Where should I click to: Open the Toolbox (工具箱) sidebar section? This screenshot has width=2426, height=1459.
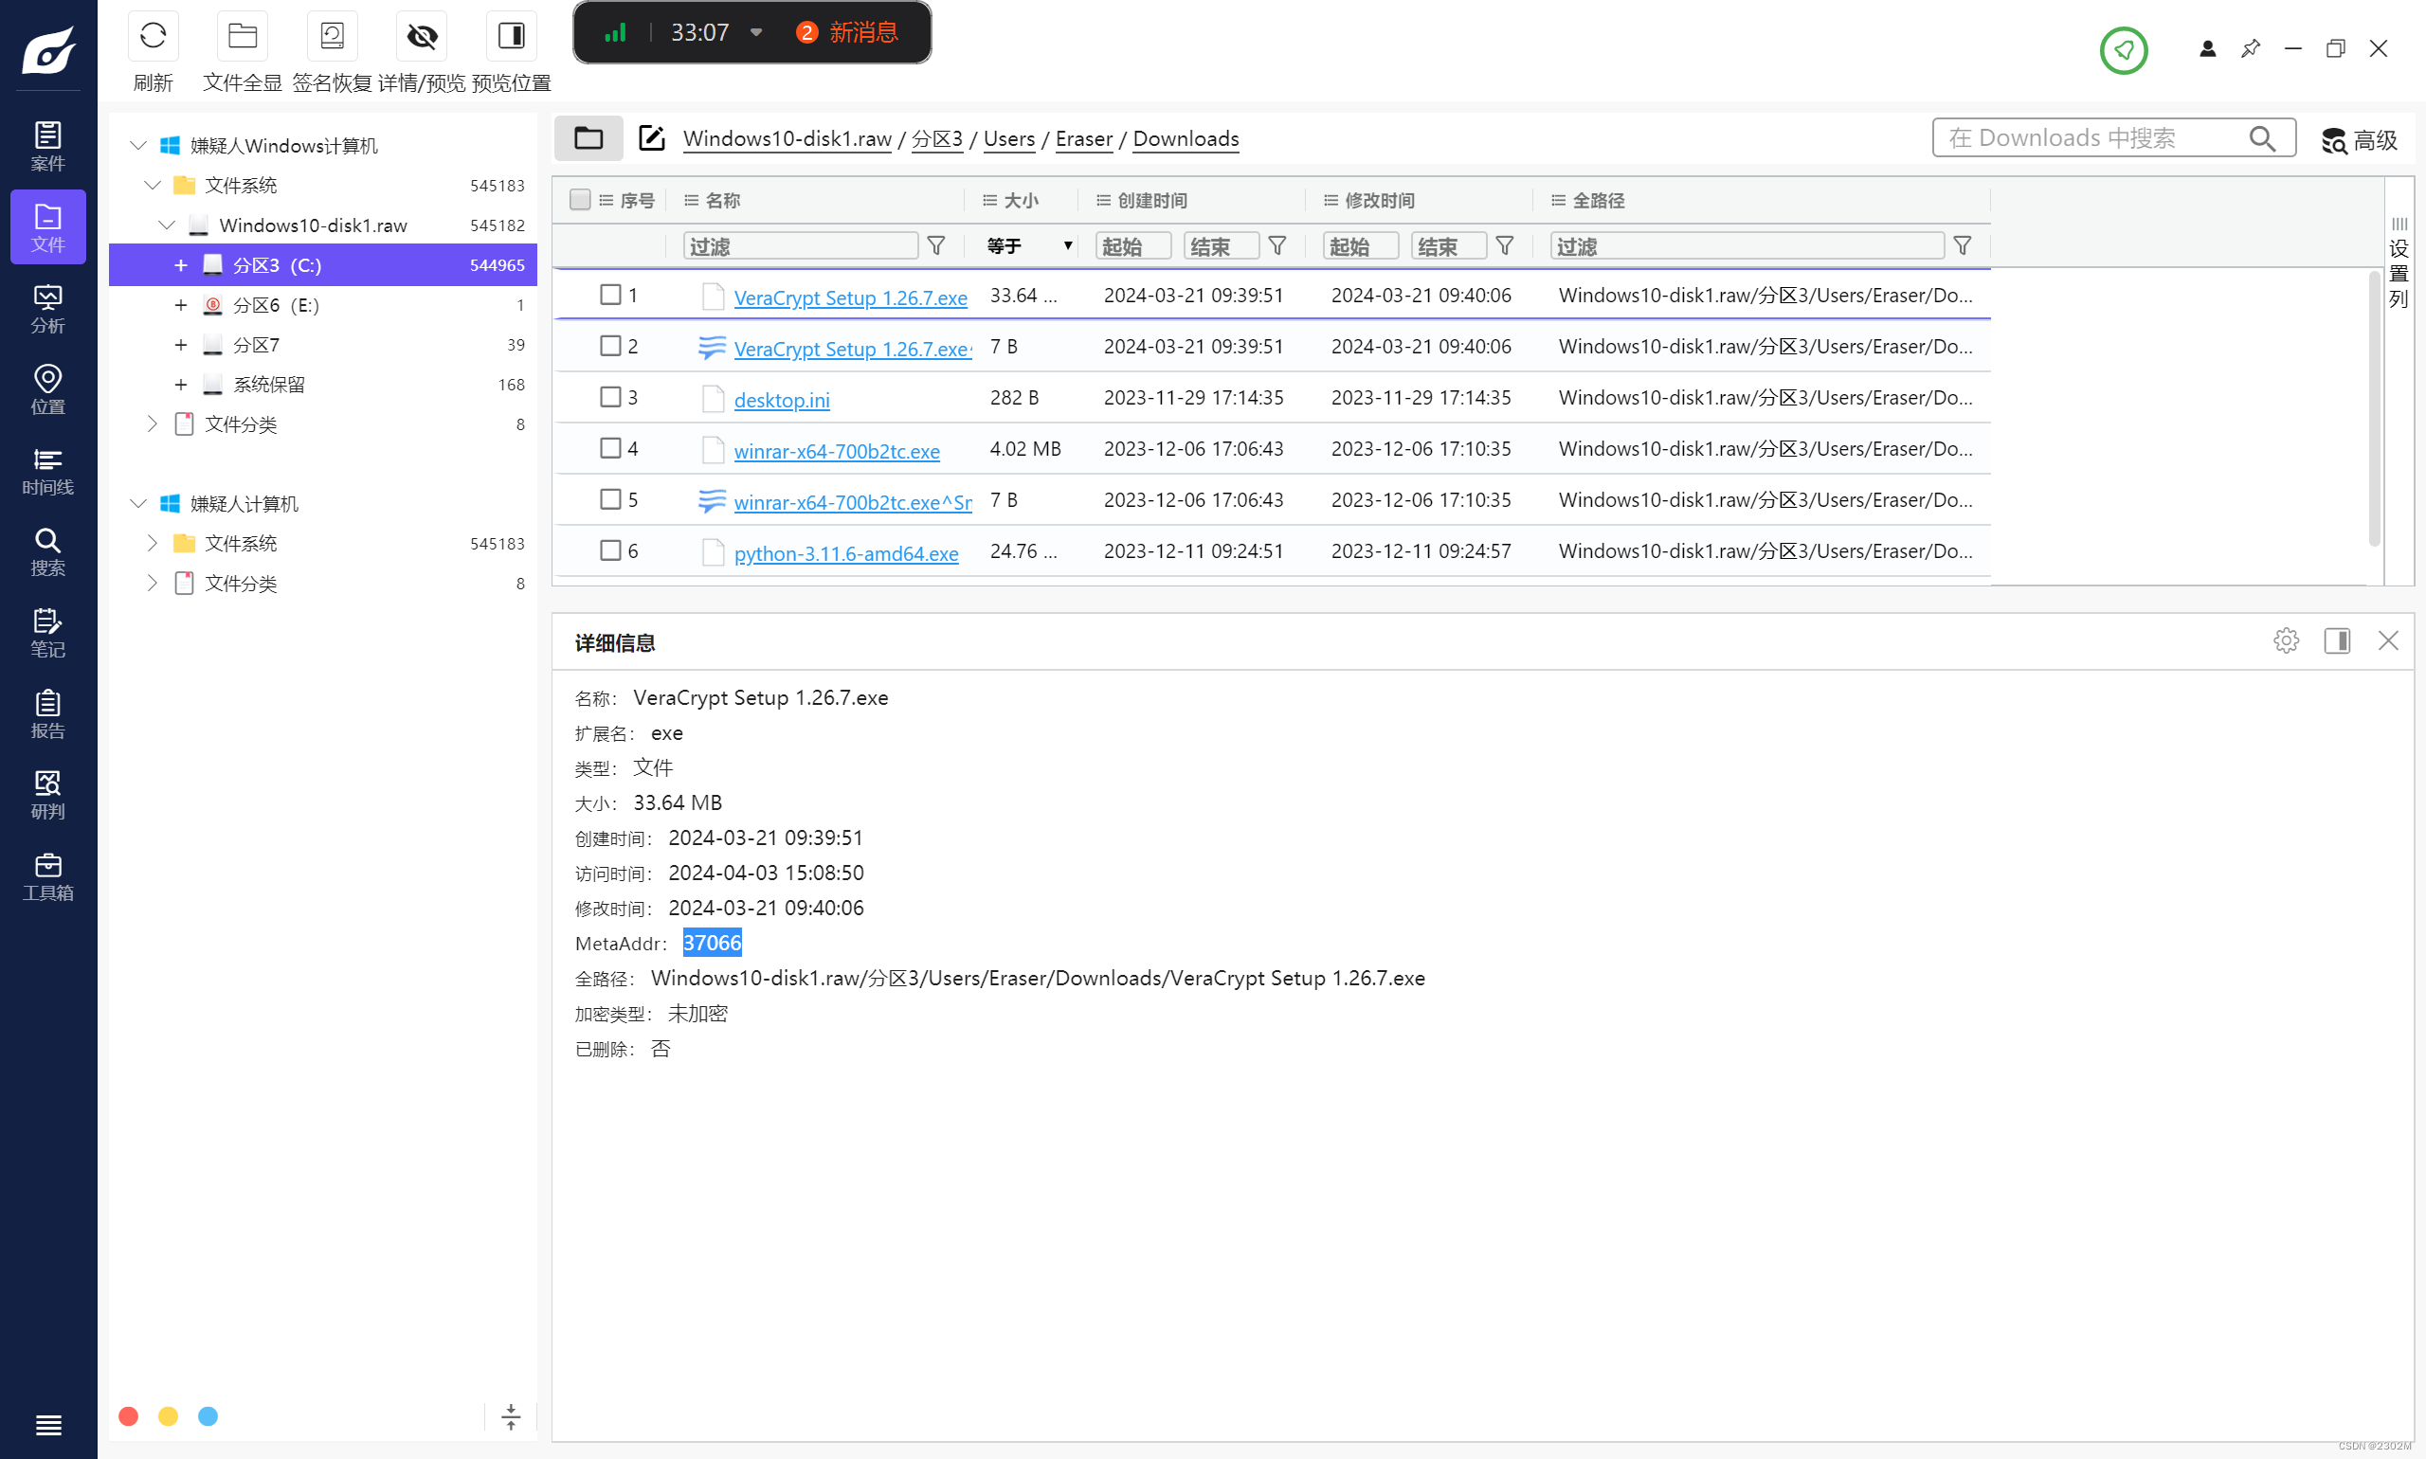47,877
